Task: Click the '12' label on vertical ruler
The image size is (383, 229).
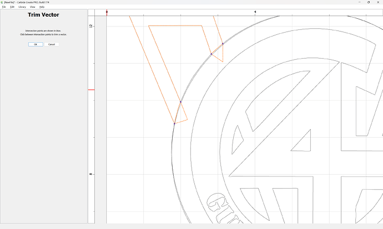Action: coord(91,26)
